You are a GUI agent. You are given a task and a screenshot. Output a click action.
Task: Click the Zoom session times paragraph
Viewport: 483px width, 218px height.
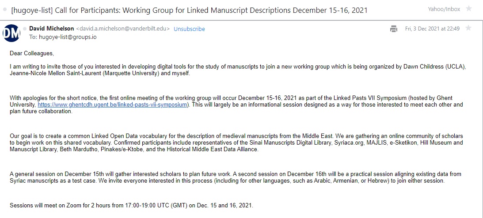pos(131,205)
